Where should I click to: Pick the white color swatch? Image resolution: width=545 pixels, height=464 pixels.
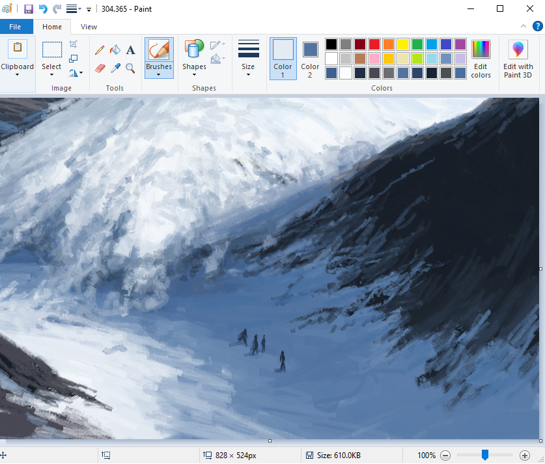pos(331,59)
